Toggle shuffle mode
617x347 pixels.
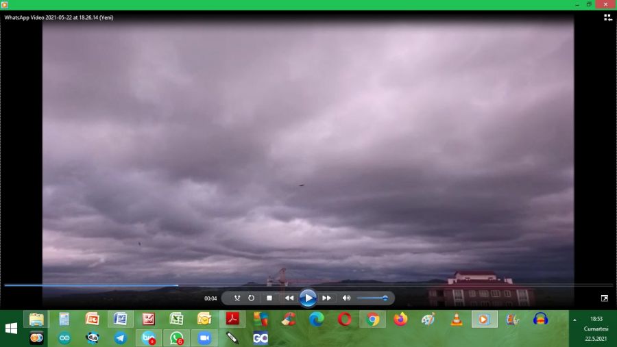pyautogui.click(x=237, y=298)
